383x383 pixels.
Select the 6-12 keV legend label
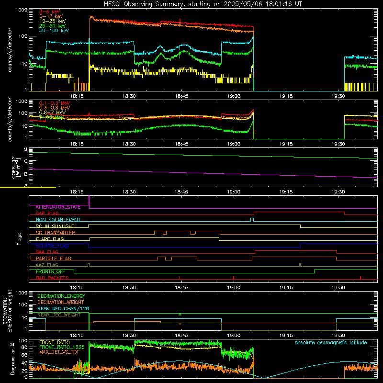[x=51, y=16]
